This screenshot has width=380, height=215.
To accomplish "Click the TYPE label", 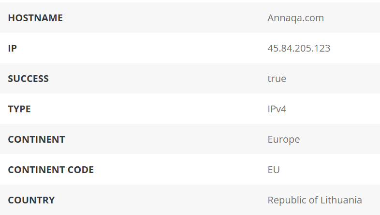I will (x=19, y=109).
